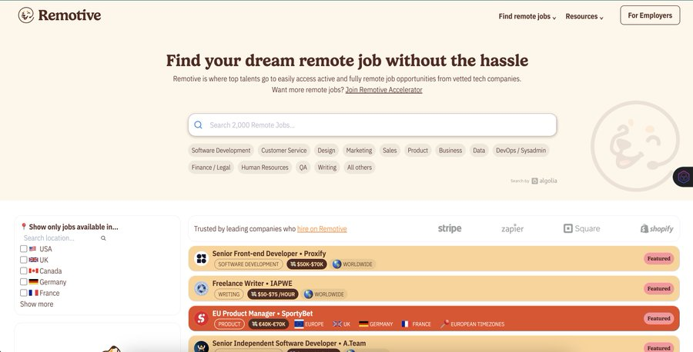Filter by Data category
This screenshot has height=352, width=693.
pyautogui.click(x=479, y=151)
